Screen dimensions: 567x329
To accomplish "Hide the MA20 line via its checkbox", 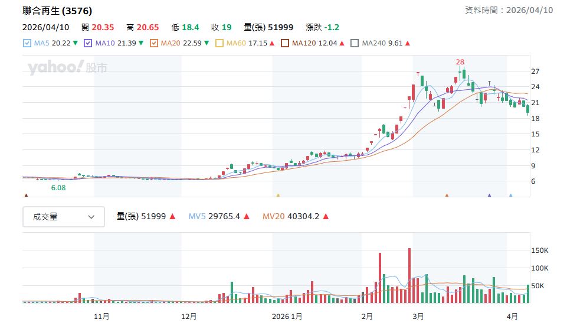I will click(154, 43).
